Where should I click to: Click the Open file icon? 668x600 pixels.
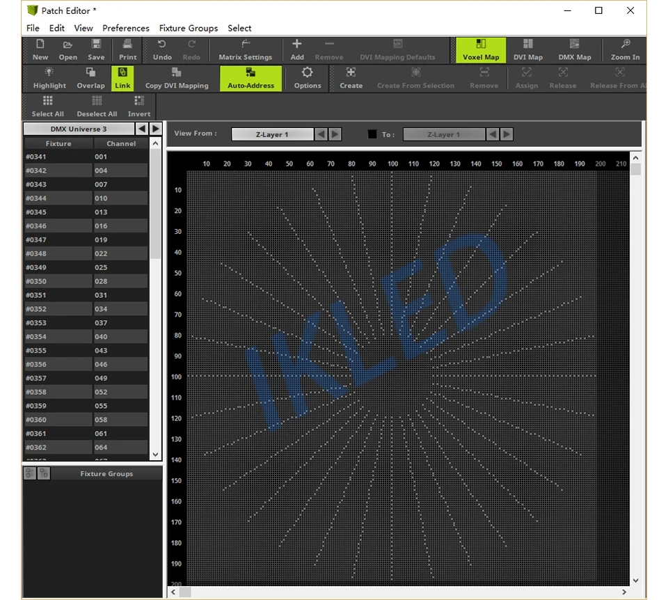[67, 50]
